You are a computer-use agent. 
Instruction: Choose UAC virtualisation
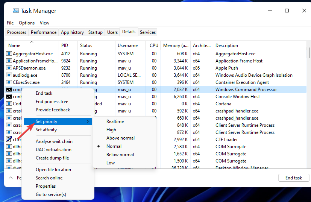click(53, 150)
